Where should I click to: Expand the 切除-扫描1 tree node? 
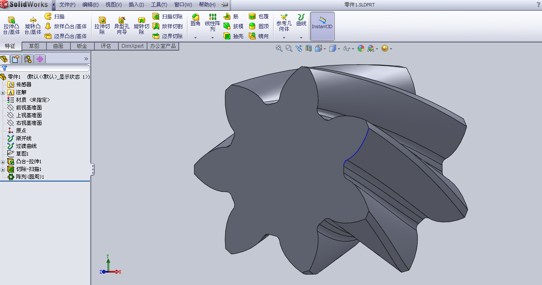pyautogui.click(x=3, y=169)
